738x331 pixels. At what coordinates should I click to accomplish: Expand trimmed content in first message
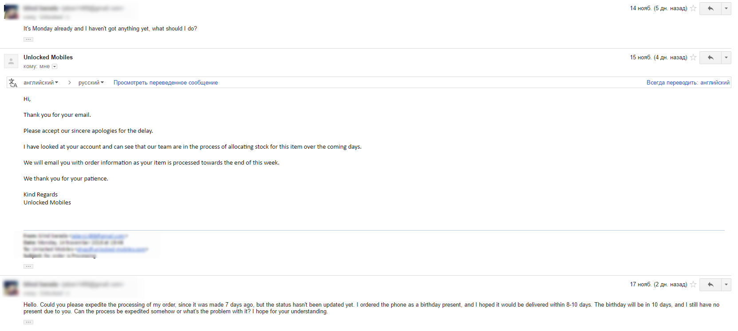coord(28,39)
